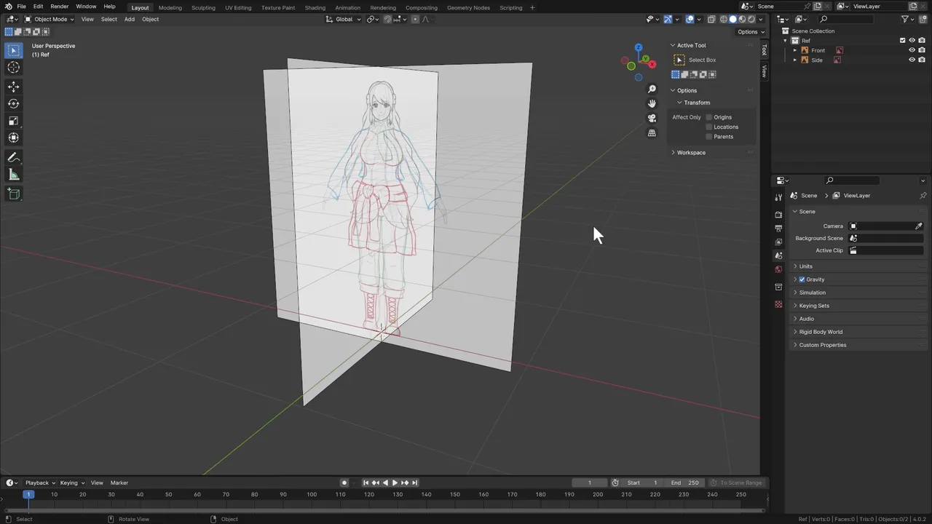Viewport: 932px width, 524px height.
Task: Toggle camera view icon in viewport
Action: (x=652, y=119)
